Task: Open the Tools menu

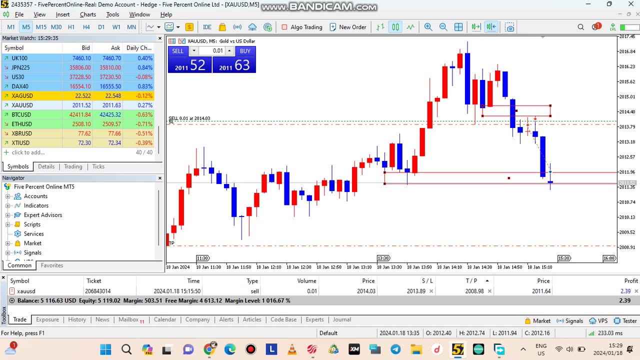Action: 112,14
